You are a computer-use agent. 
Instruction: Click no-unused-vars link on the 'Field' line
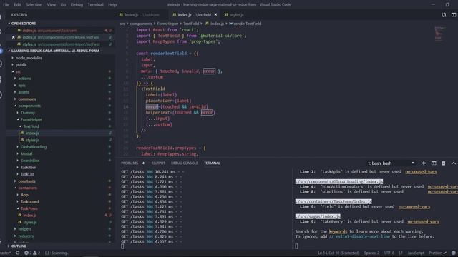point(414,206)
